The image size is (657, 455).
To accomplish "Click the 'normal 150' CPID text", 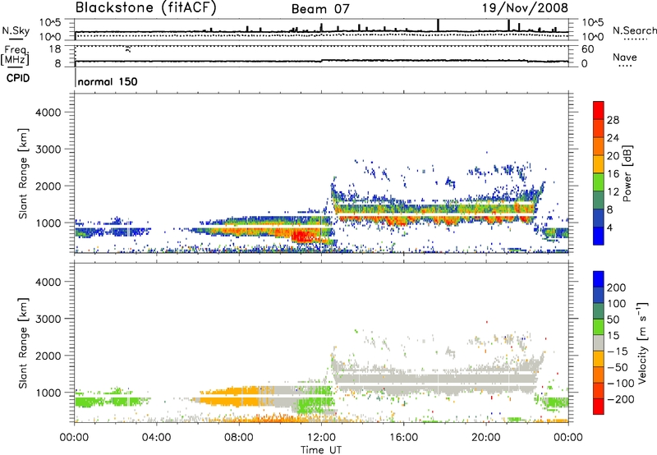I will click(x=108, y=81).
